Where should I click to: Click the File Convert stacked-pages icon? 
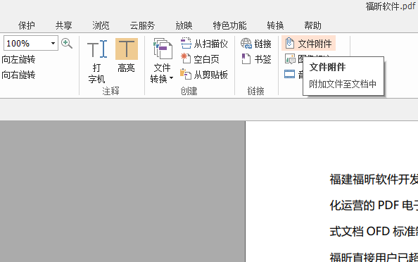[x=163, y=49]
